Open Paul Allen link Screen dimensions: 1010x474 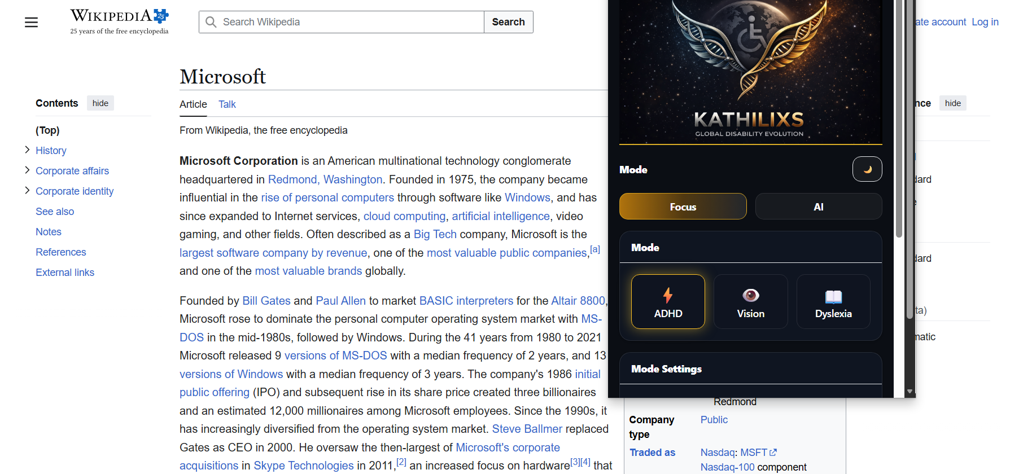[341, 301]
